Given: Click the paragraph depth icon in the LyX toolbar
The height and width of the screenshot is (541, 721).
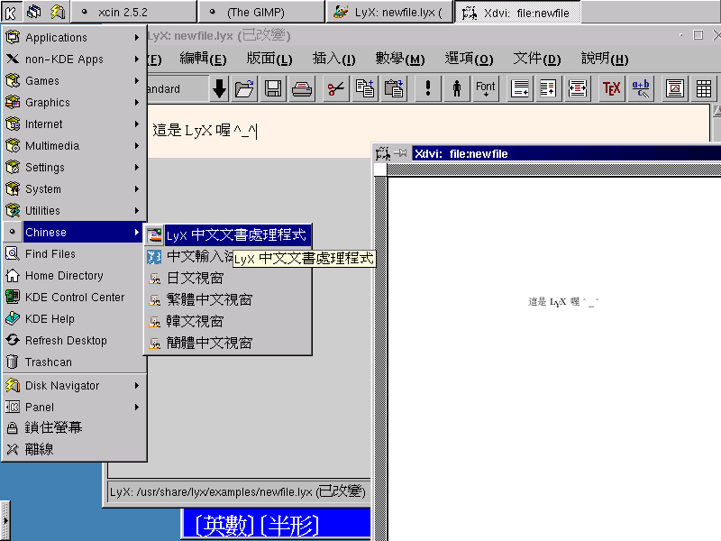Looking at the screenshot, I should (x=578, y=88).
